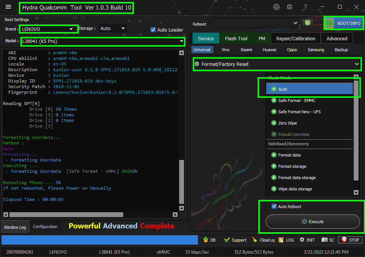The width and height of the screenshot is (365, 257).
Task: Open the hamburger menu
Action: pyautogui.click(x=8, y=7)
